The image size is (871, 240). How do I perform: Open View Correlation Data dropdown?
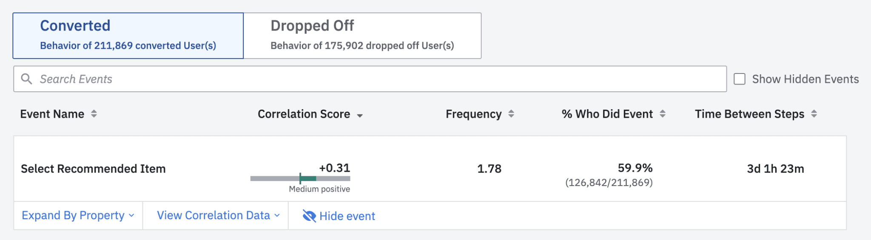click(218, 215)
